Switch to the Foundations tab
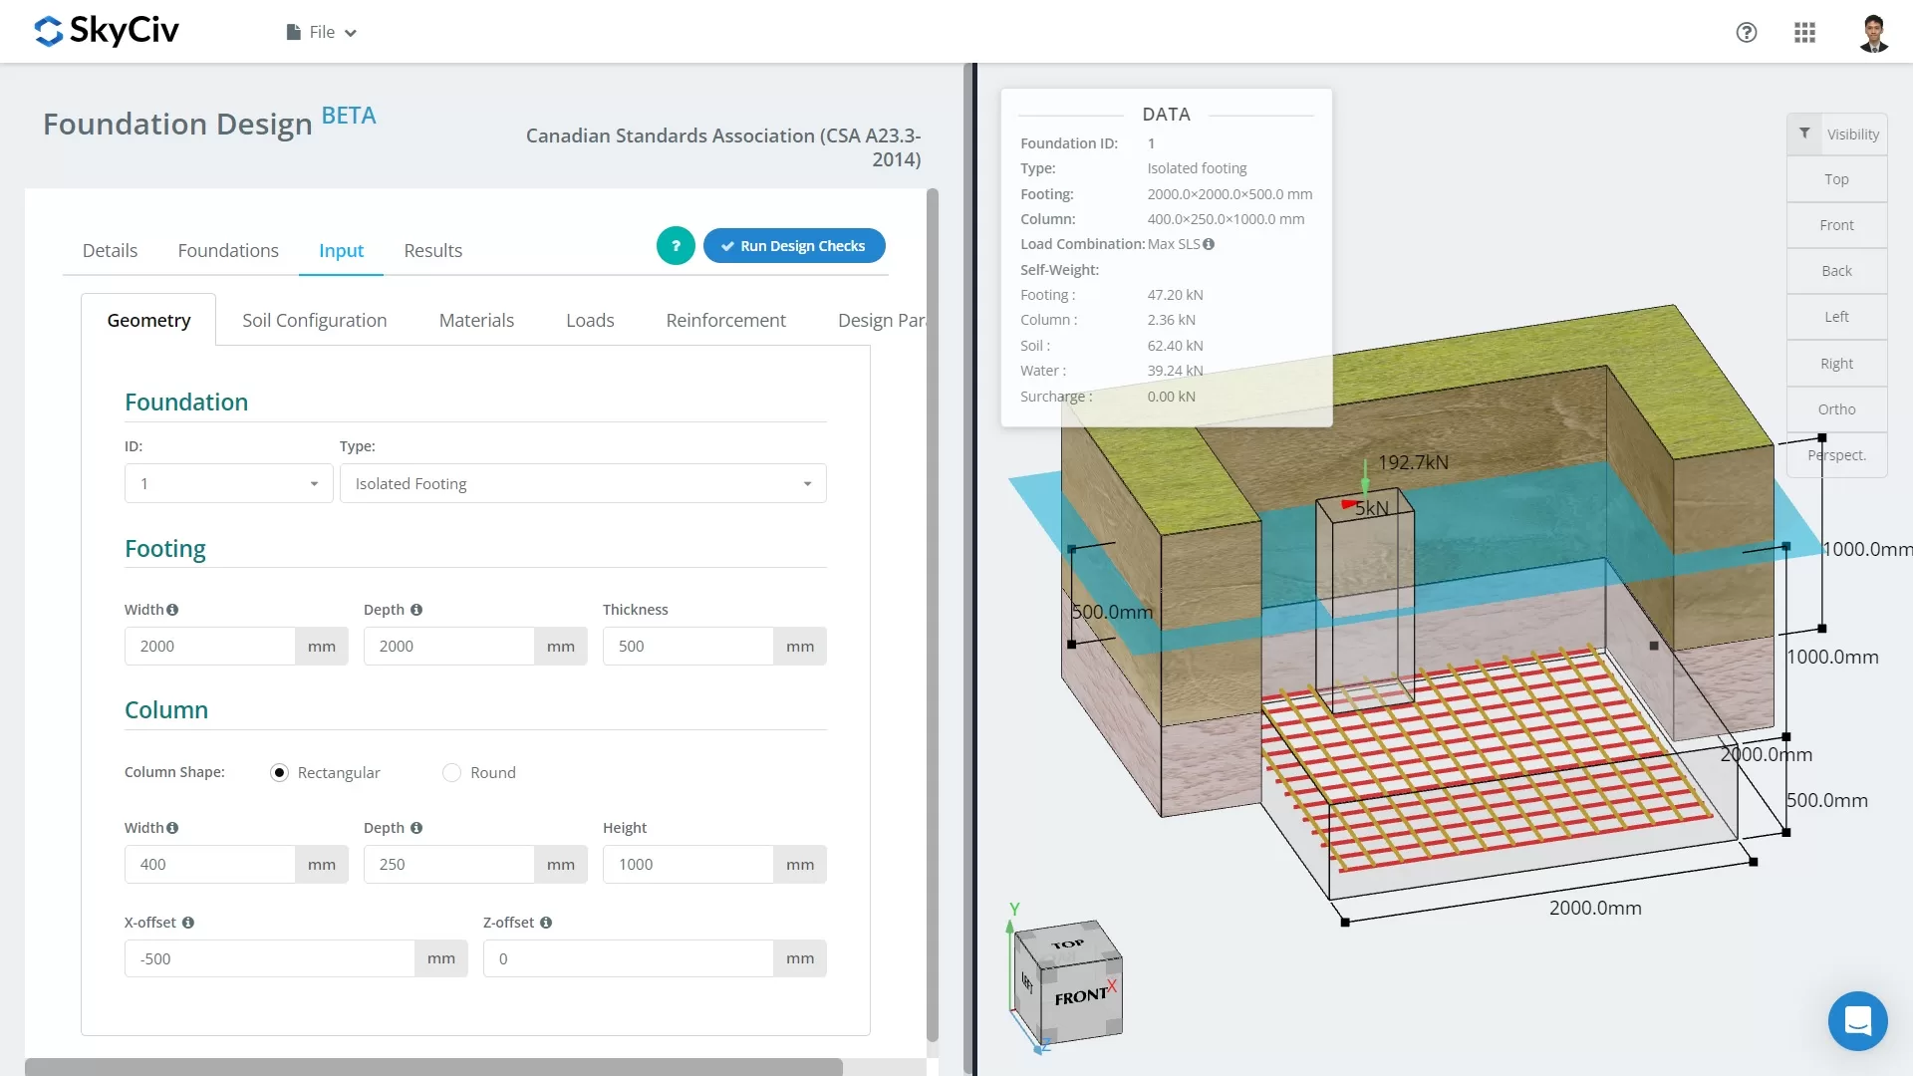 tap(228, 251)
